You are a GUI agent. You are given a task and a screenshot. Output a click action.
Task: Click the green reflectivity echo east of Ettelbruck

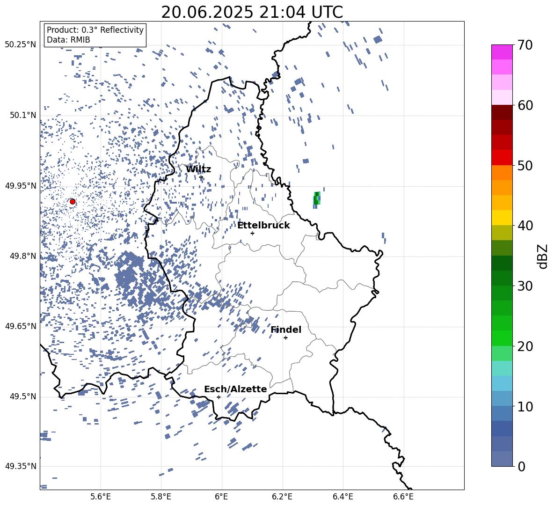point(317,200)
